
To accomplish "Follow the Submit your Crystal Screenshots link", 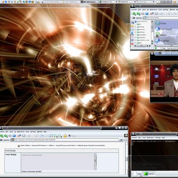I will click(x=91, y=146).
